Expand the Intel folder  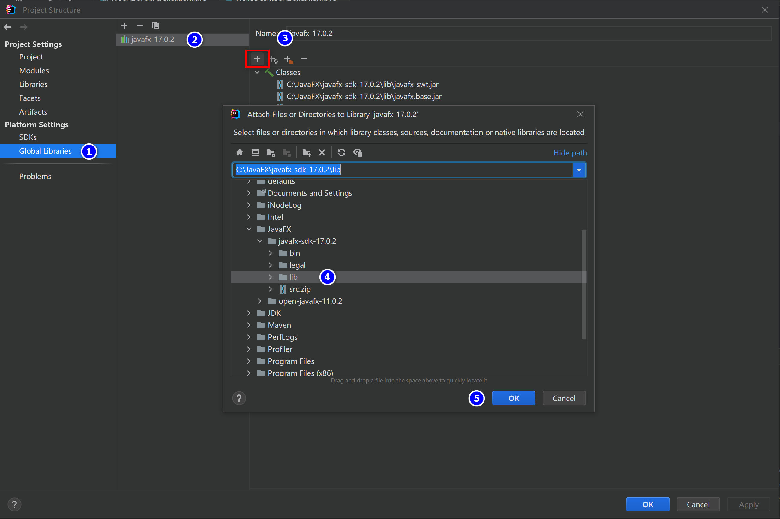[249, 217]
